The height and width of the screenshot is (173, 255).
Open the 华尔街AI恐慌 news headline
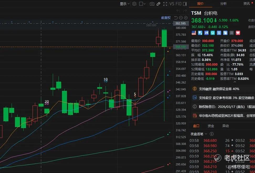(223, 116)
